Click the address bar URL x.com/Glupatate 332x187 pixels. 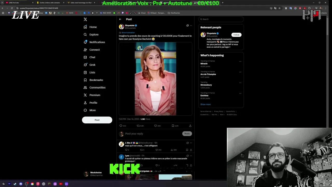click(39, 8)
